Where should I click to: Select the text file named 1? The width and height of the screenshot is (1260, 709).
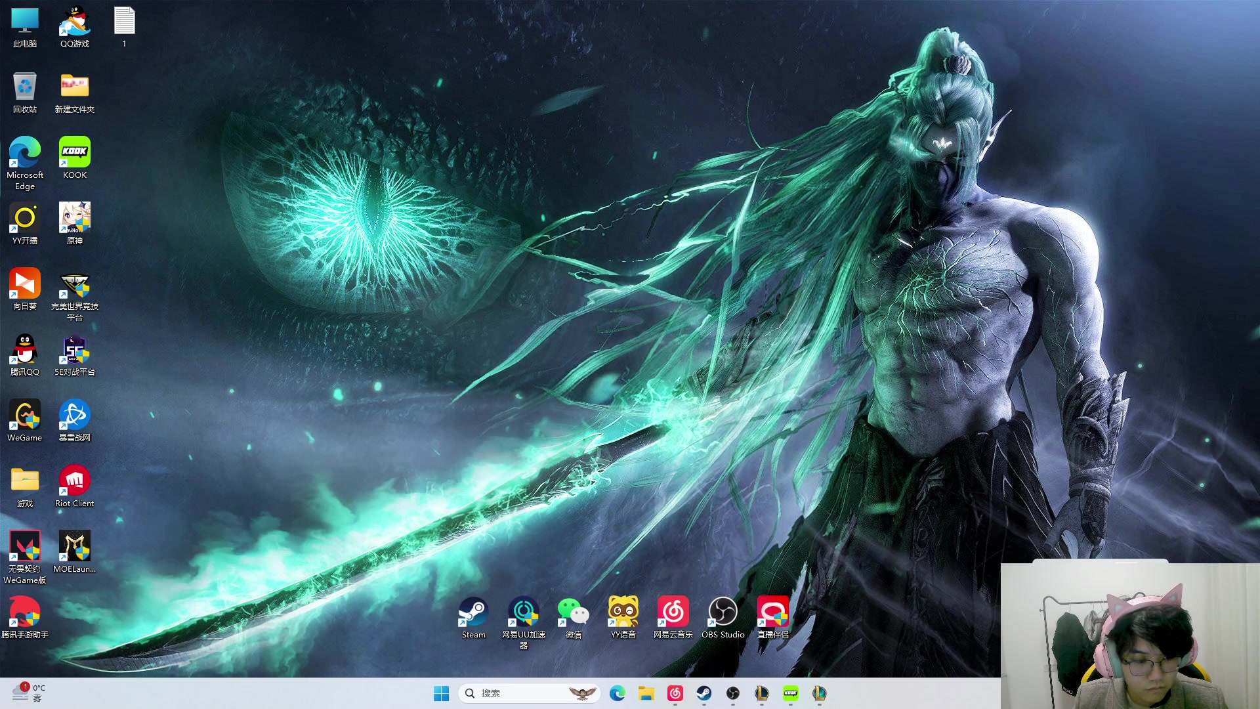tap(124, 22)
